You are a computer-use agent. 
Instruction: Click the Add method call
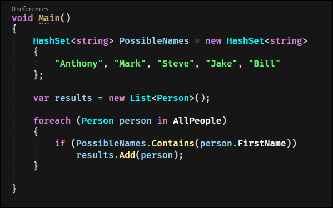[x=127, y=155]
